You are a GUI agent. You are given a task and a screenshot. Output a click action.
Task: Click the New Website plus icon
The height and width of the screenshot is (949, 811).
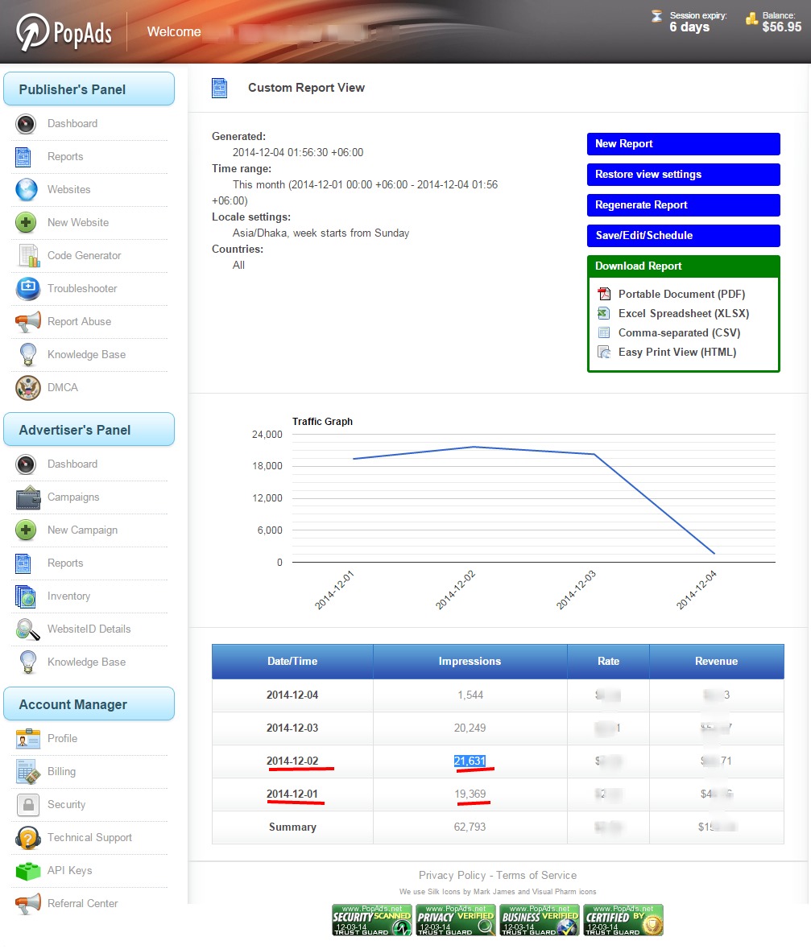(x=26, y=223)
